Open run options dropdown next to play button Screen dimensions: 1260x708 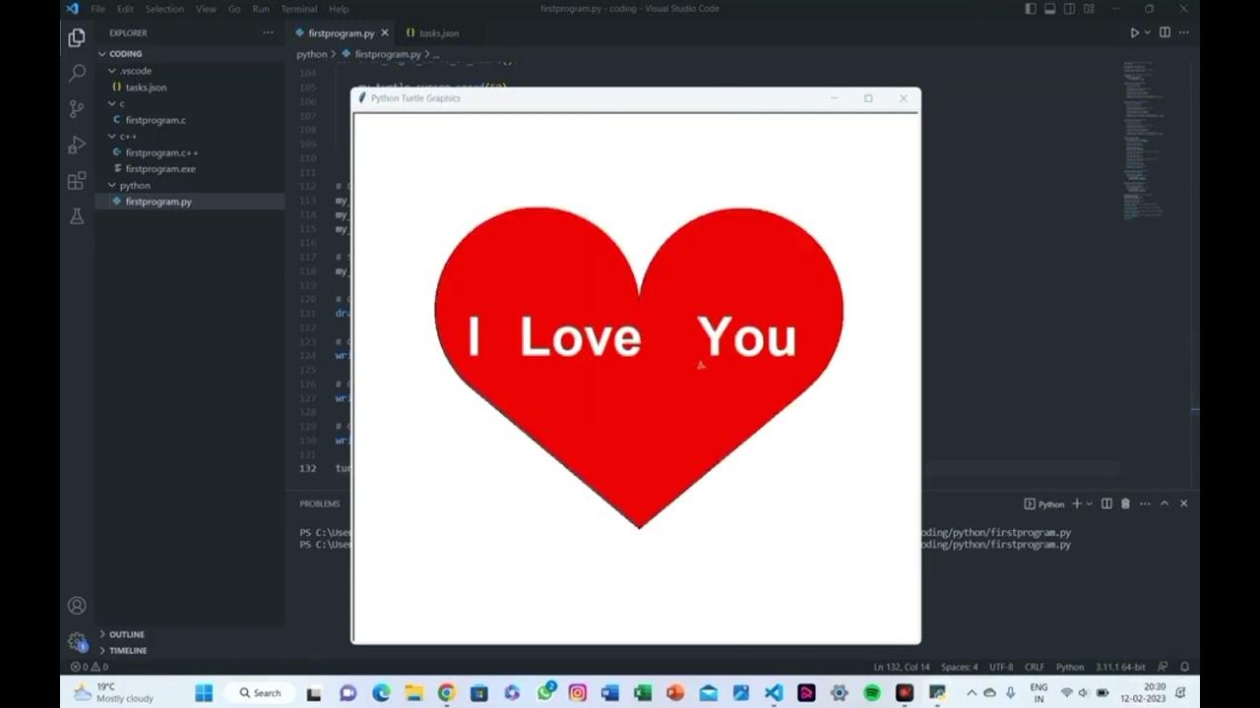1148,32
